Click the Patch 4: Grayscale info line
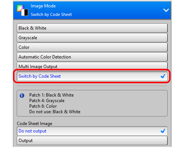Screen dimensions: 185x148 [x=47, y=101]
